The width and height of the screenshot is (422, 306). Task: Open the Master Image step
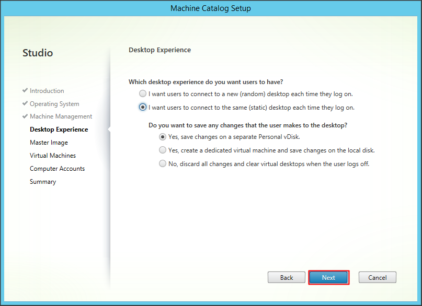point(49,143)
